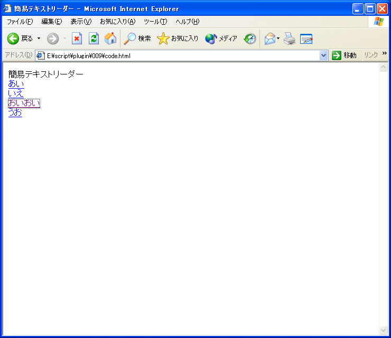The height and width of the screenshot is (338, 391).
Task: Click the grey Forward arrow button
Action: (x=53, y=39)
